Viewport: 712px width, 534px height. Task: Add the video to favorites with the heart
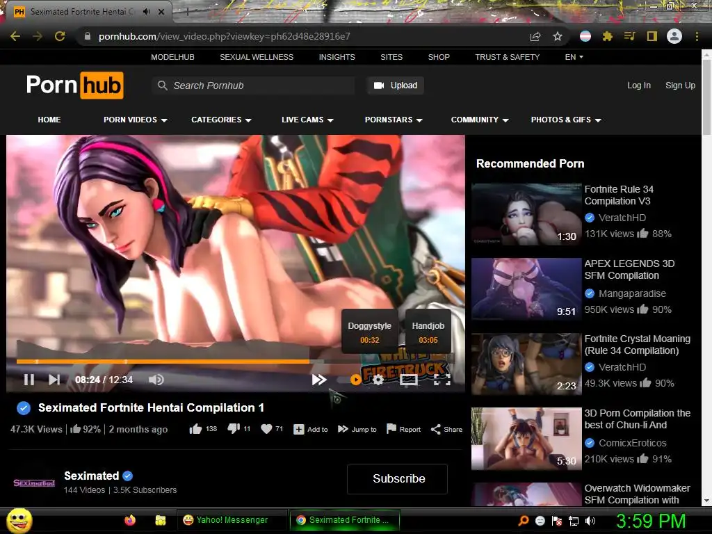tap(266, 428)
